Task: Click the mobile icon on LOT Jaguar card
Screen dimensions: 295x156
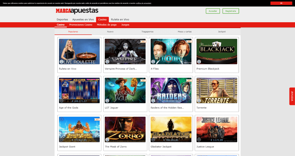Action: [x=107, y=101]
